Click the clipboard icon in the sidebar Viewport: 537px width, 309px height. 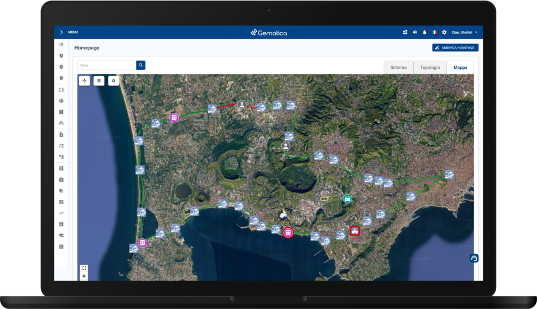point(61,112)
